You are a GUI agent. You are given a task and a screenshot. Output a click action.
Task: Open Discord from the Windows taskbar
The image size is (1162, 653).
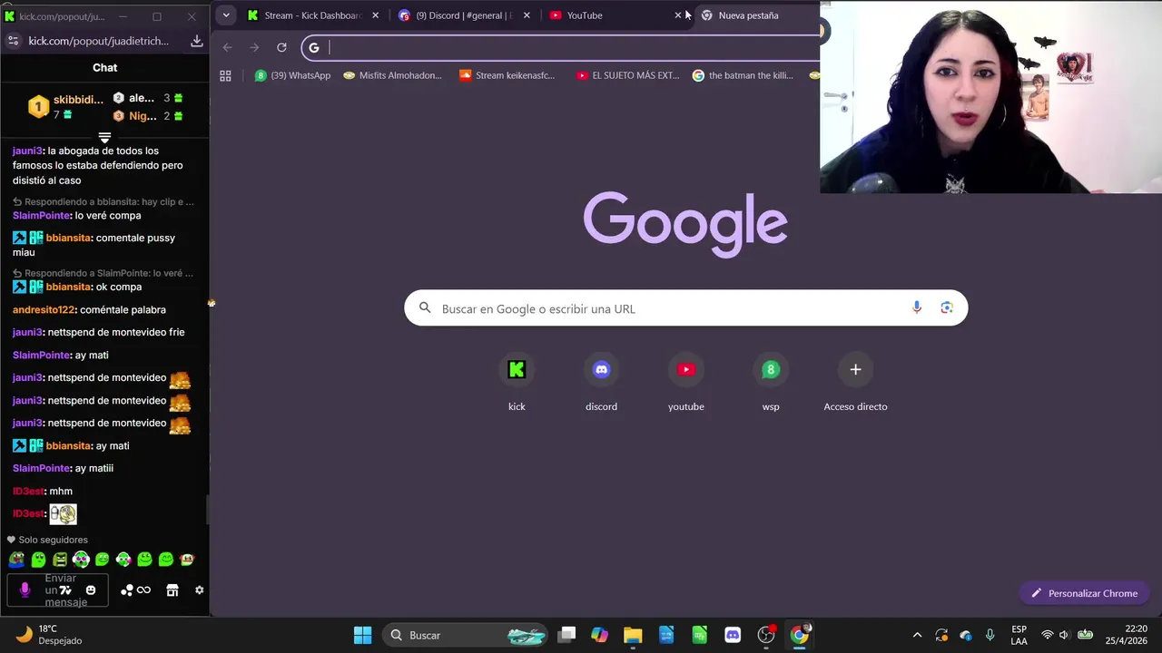click(733, 635)
